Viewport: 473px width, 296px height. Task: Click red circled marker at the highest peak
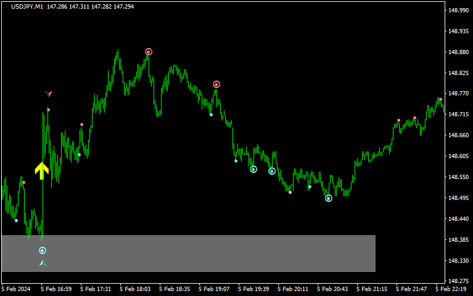click(149, 52)
